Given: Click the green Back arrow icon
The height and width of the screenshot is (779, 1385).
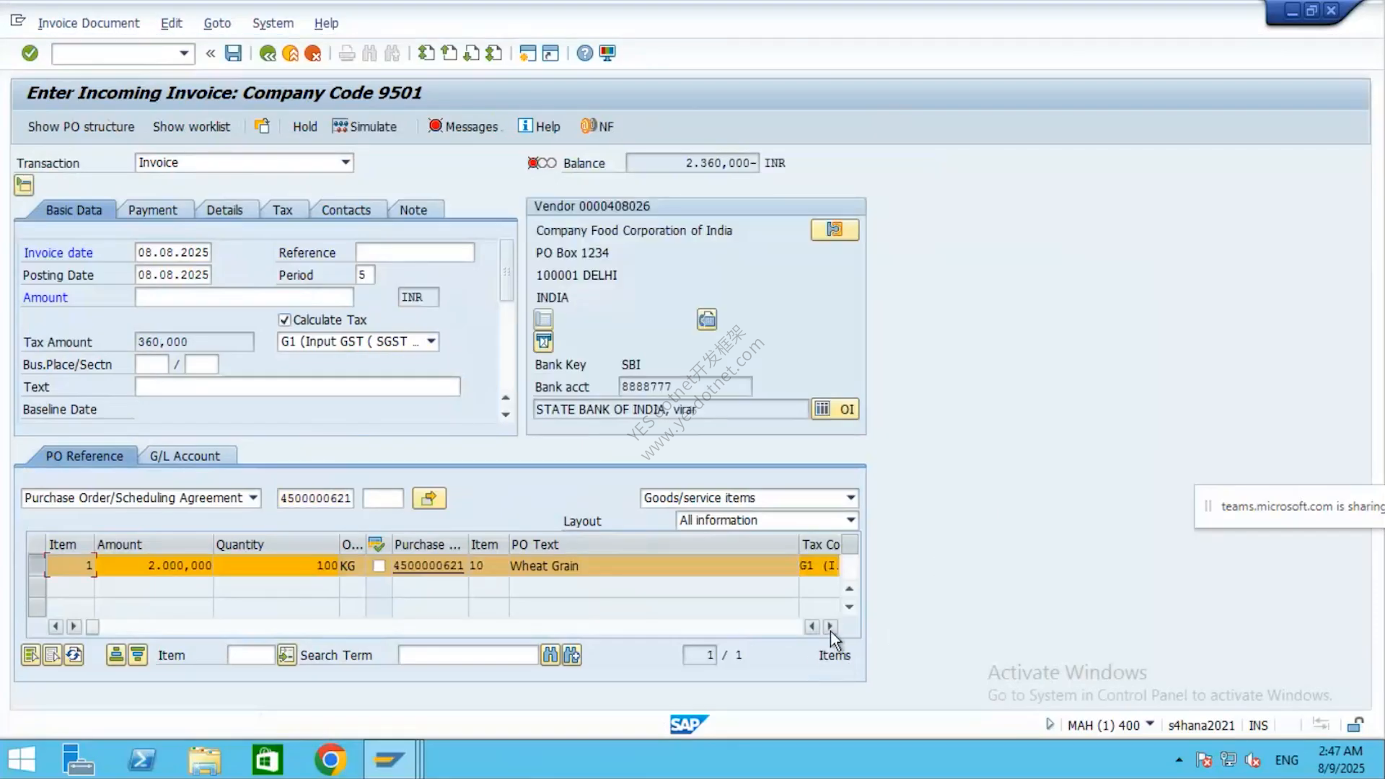Looking at the screenshot, I should (x=268, y=53).
